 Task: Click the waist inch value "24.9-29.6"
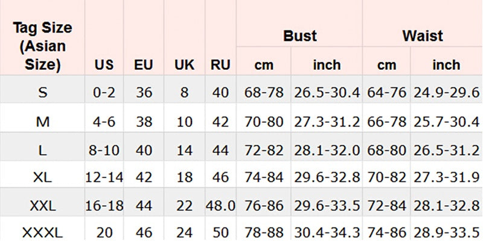coord(446,93)
